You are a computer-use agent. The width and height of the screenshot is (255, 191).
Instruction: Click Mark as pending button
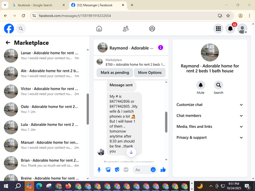coord(115,72)
